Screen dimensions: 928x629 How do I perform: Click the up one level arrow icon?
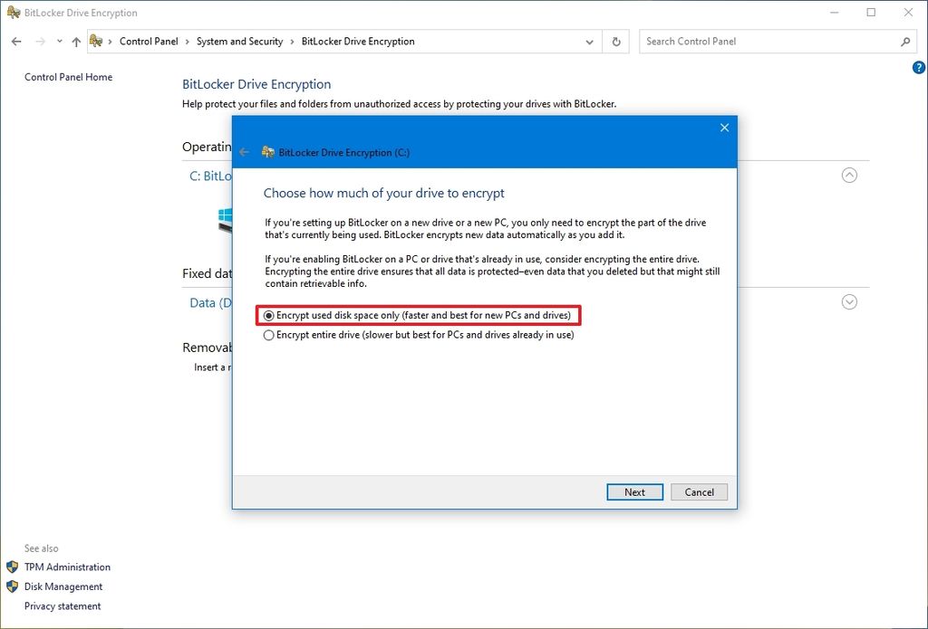pyautogui.click(x=76, y=41)
